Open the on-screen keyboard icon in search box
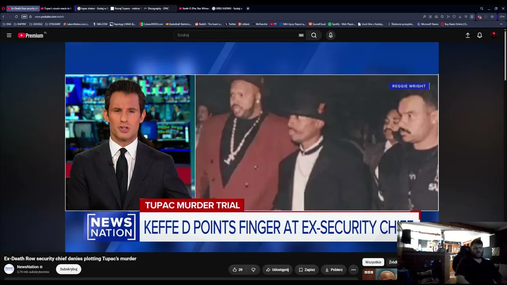 coord(301,35)
